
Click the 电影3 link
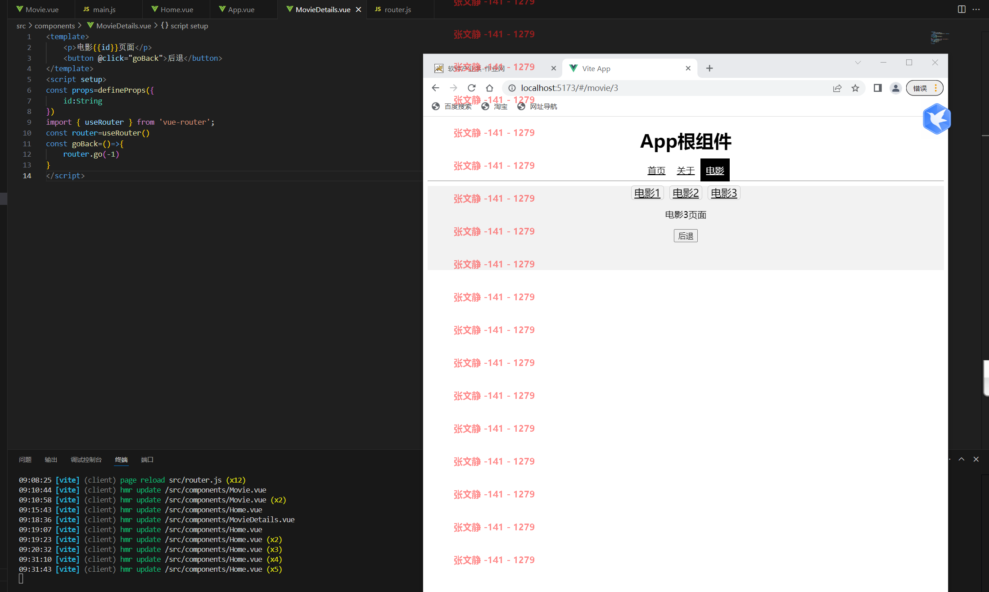[724, 193]
